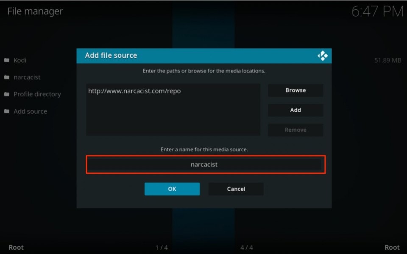Click the 51.89 MB size value
This screenshot has width=407, height=254.
coord(388,60)
